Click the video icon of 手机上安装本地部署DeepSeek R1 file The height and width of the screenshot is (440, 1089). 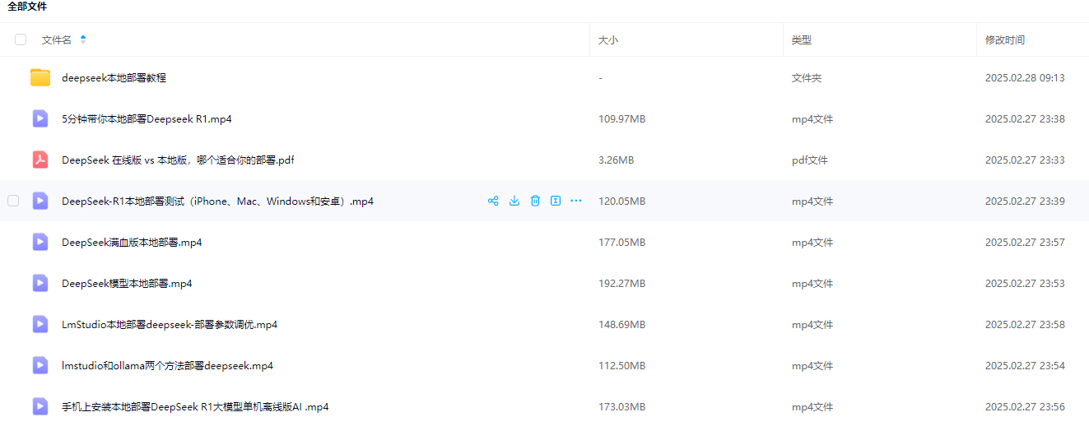[40, 406]
